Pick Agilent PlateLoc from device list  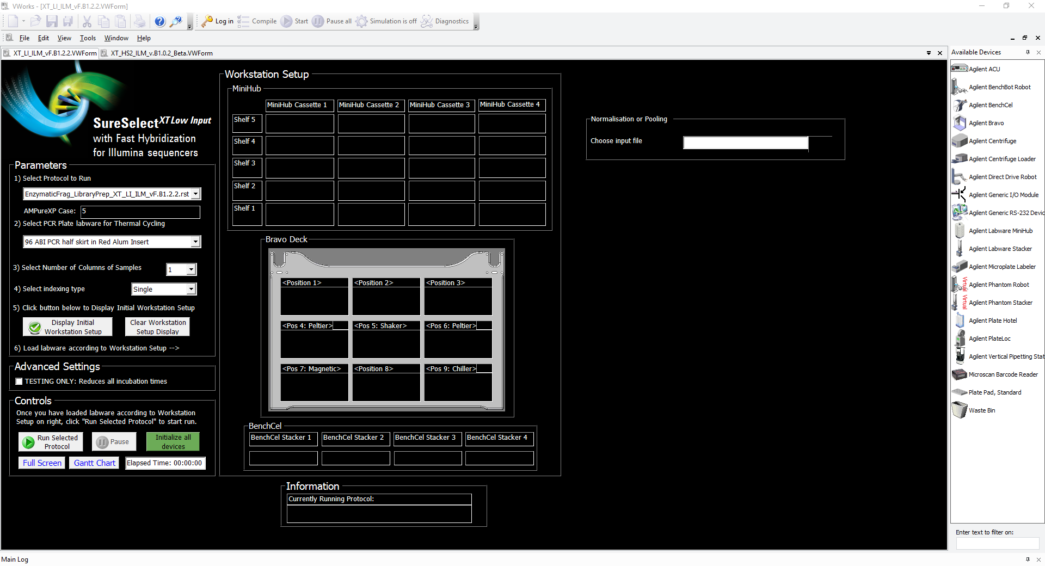(989, 339)
